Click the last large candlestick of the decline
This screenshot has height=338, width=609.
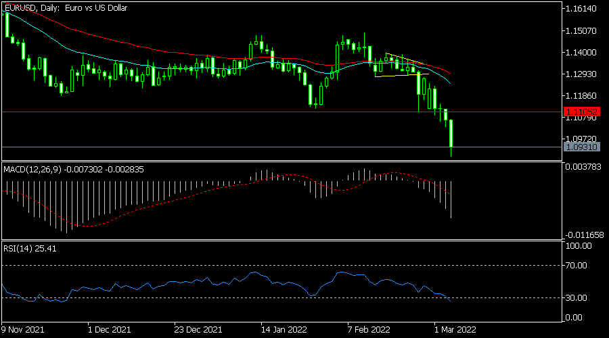(451, 133)
